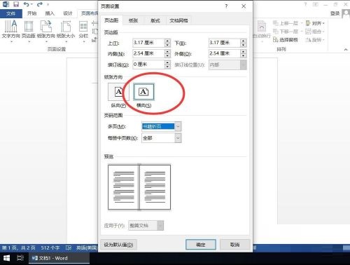
Task: Increase the 上 top margin value
Action: (x=167, y=41)
